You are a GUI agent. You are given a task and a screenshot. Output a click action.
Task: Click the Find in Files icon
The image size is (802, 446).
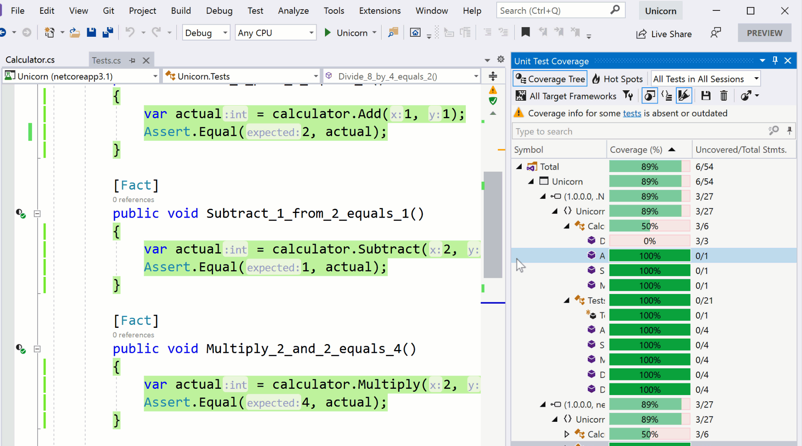pos(393,33)
